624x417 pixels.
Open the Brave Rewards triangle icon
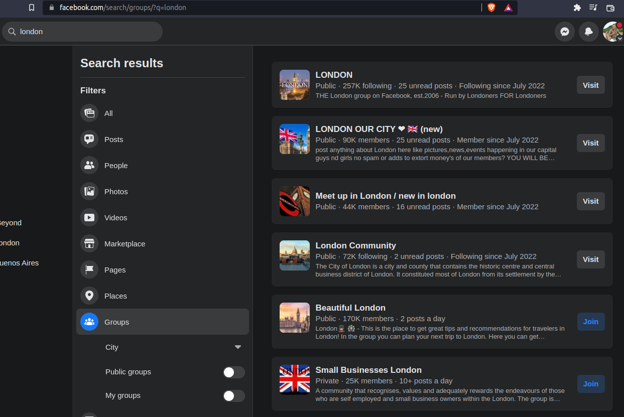509,8
